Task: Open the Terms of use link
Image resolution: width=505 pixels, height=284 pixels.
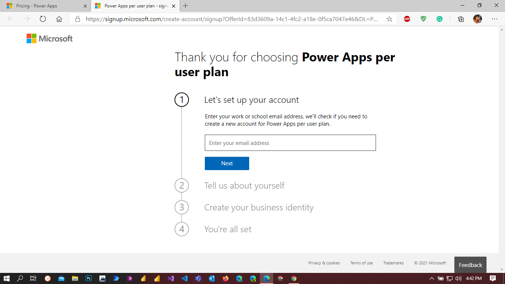Action: 361,263
